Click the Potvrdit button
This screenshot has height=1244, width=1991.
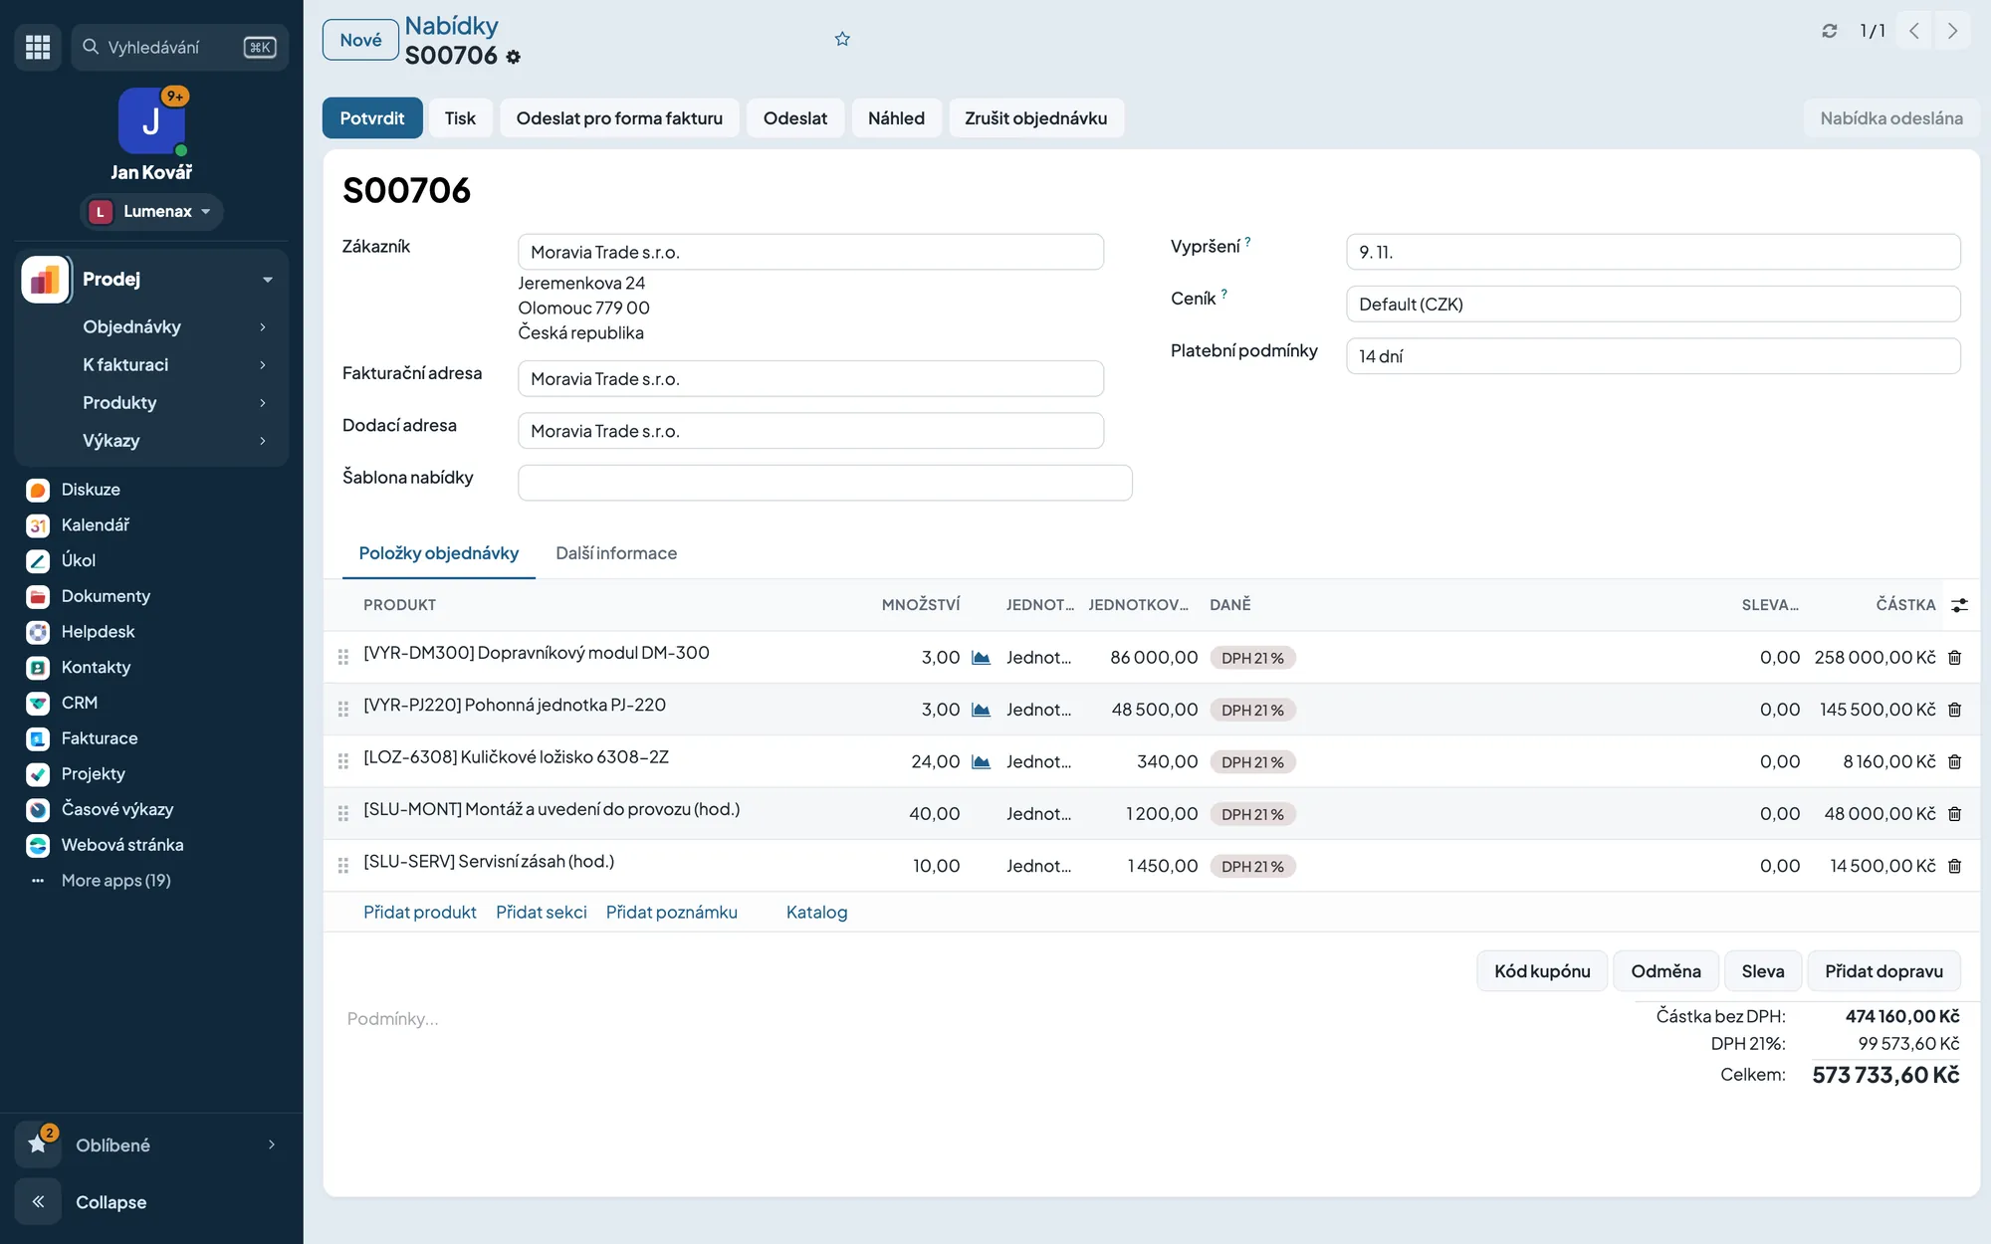tap(372, 118)
